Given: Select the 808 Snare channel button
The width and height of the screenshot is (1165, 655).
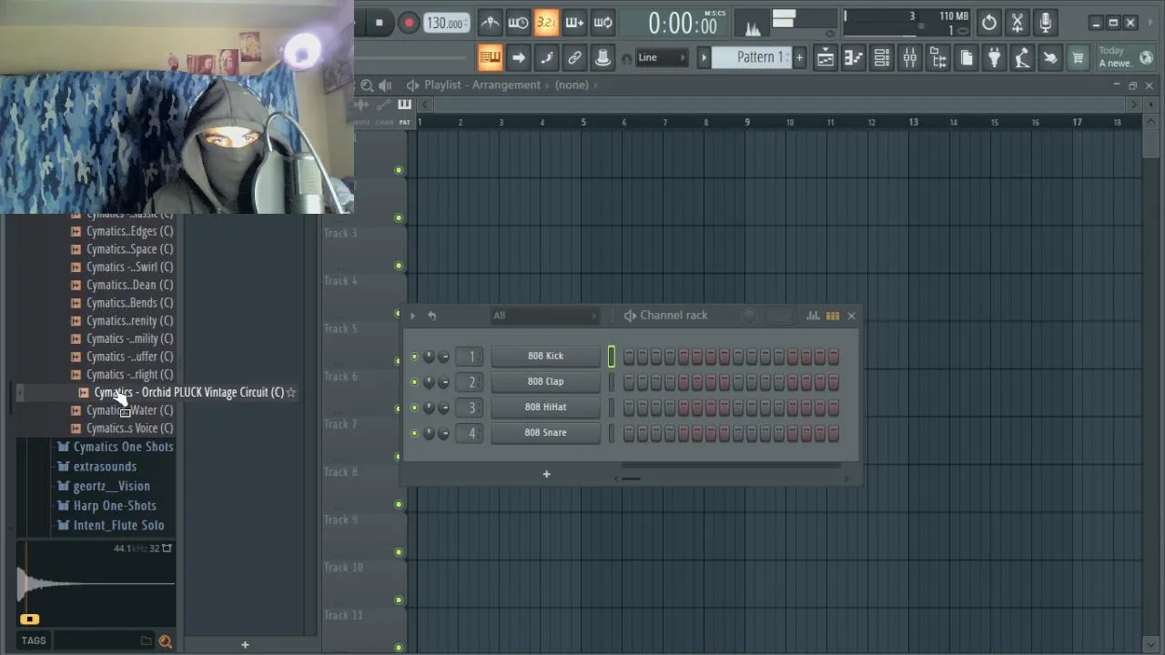Looking at the screenshot, I should 545,432.
